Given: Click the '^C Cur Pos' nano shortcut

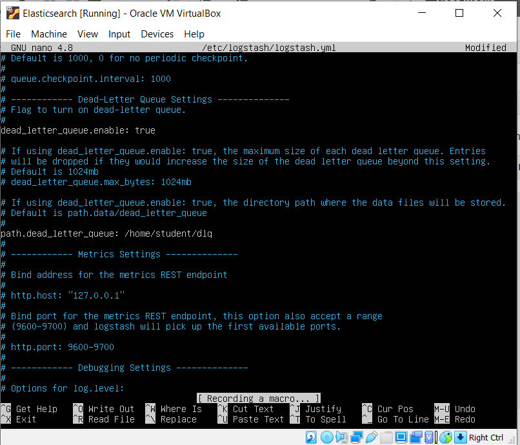Looking at the screenshot, I should (x=388, y=409).
